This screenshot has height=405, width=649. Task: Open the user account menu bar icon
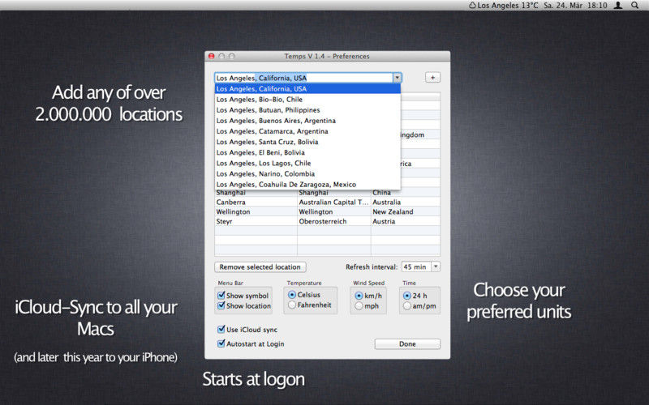(618, 6)
